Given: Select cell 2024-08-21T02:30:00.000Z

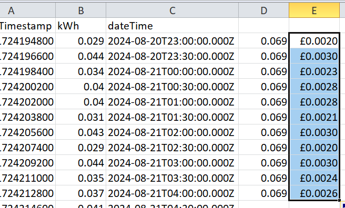Looking at the screenshot, I should (172, 148).
